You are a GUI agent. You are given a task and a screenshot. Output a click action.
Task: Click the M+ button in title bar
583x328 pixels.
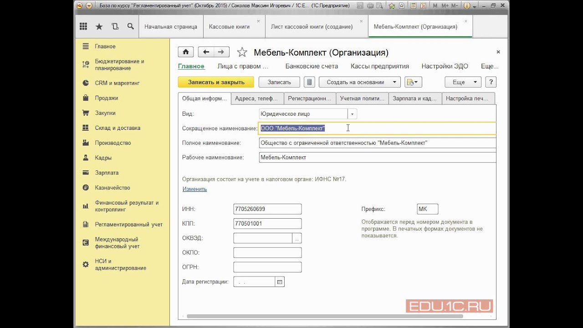(445, 6)
